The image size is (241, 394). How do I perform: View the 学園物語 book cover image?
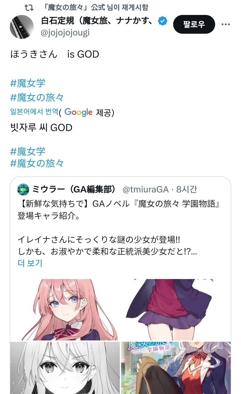tap(176, 368)
